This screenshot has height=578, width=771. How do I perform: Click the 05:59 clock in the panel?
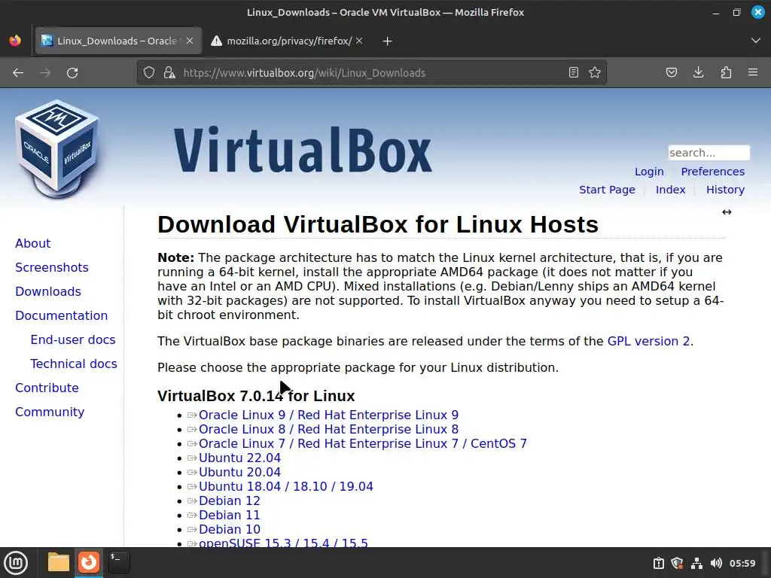pyautogui.click(x=742, y=563)
